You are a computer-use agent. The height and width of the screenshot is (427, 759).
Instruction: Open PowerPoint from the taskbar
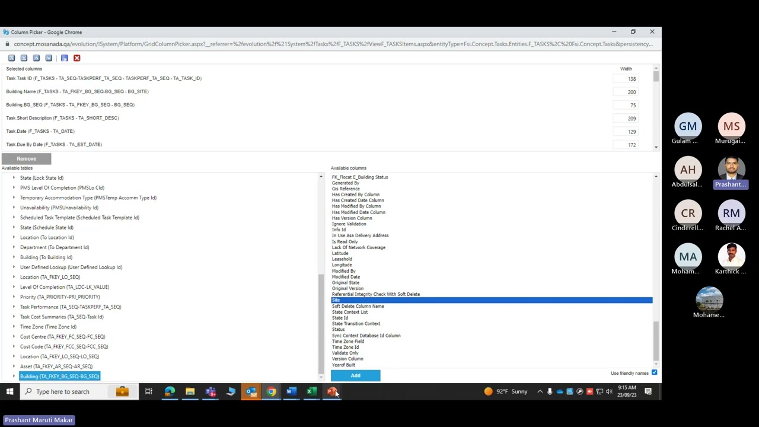(332, 391)
